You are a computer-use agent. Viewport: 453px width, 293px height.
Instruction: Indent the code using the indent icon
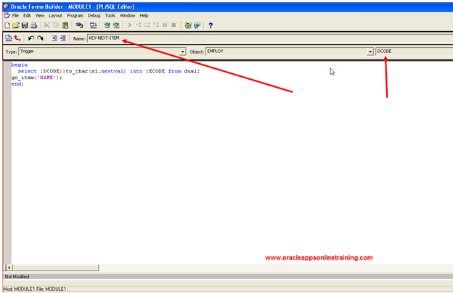coord(54,38)
